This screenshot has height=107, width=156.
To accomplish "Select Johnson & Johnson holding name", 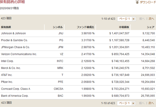I will (x=13, y=33).
